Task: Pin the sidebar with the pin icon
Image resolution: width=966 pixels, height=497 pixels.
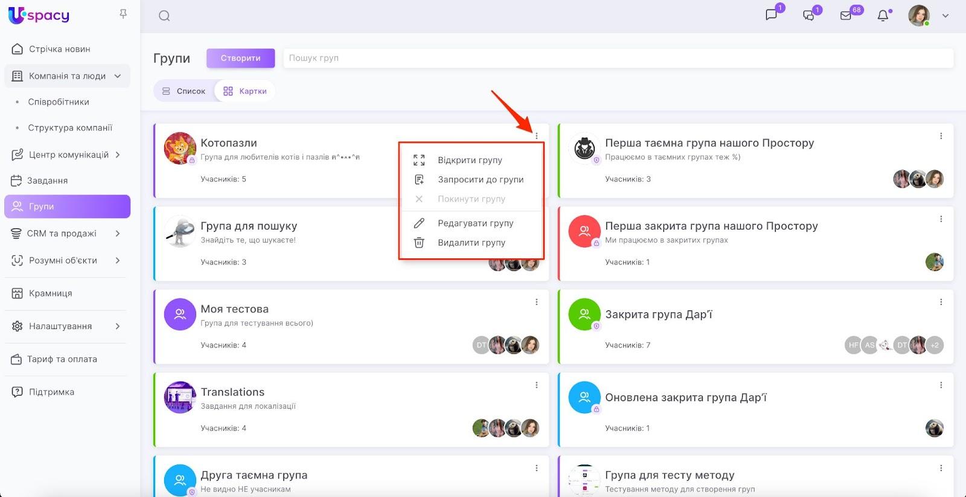Action: point(123,14)
